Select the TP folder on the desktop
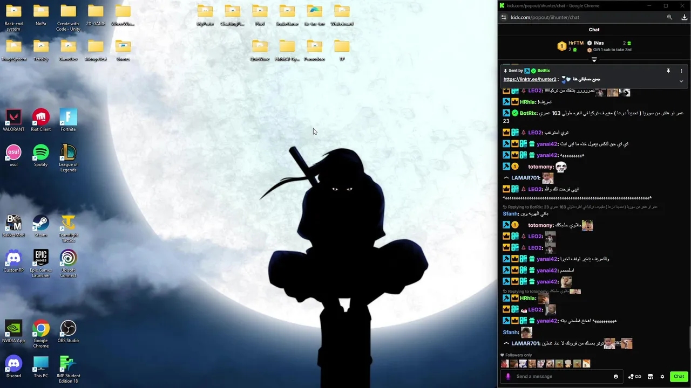The image size is (691, 388). pyautogui.click(x=342, y=50)
